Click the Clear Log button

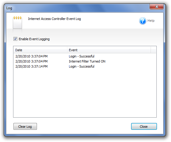point(25,127)
